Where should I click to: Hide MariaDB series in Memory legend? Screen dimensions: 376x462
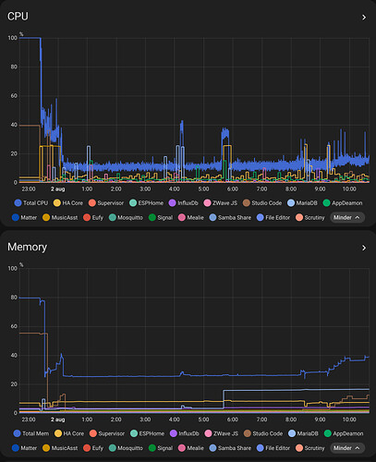[x=303, y=433]
